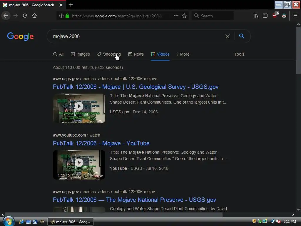Switch to the Images tab
This screenshot has height=226, width=301.
80,54
